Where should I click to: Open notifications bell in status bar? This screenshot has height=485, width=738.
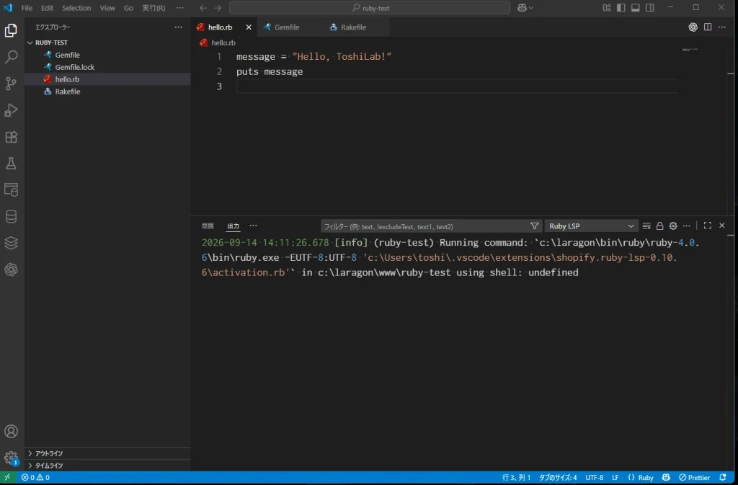(723, 477)
